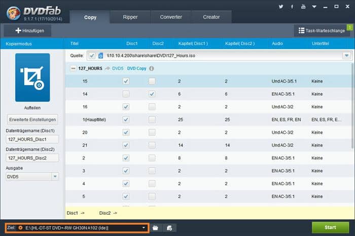Uncheck Disc1 for title 20
The height and width of the screenshot is (236, 355).
tap(126, 132)
